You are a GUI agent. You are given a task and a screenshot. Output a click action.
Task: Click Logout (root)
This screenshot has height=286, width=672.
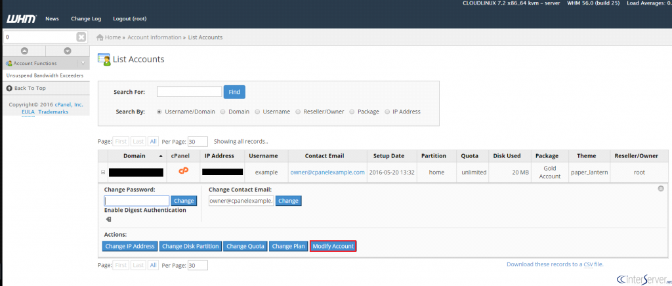click(130, 19)
